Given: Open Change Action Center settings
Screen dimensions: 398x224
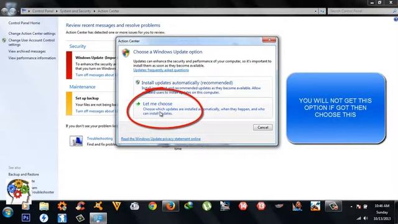Looking at the screenshot, I should pos(32,33).
